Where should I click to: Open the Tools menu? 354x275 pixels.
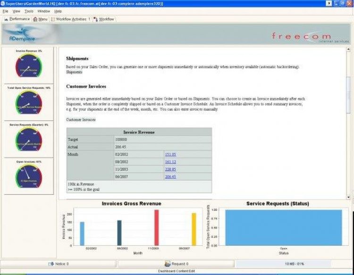[29, 11]
